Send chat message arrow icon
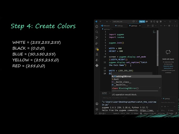Image resolution: width=179 pixels, height=134 pixels. (175, 107)
